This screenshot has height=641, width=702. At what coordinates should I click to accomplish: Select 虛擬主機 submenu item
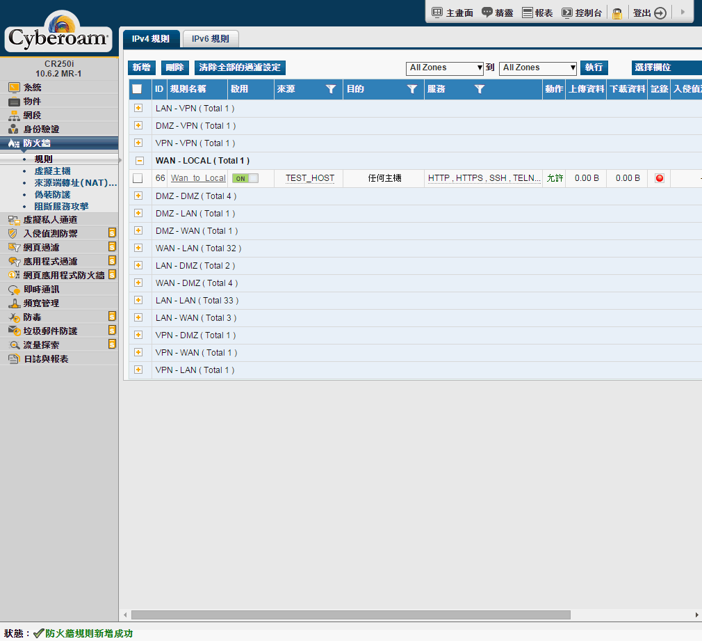52,171
